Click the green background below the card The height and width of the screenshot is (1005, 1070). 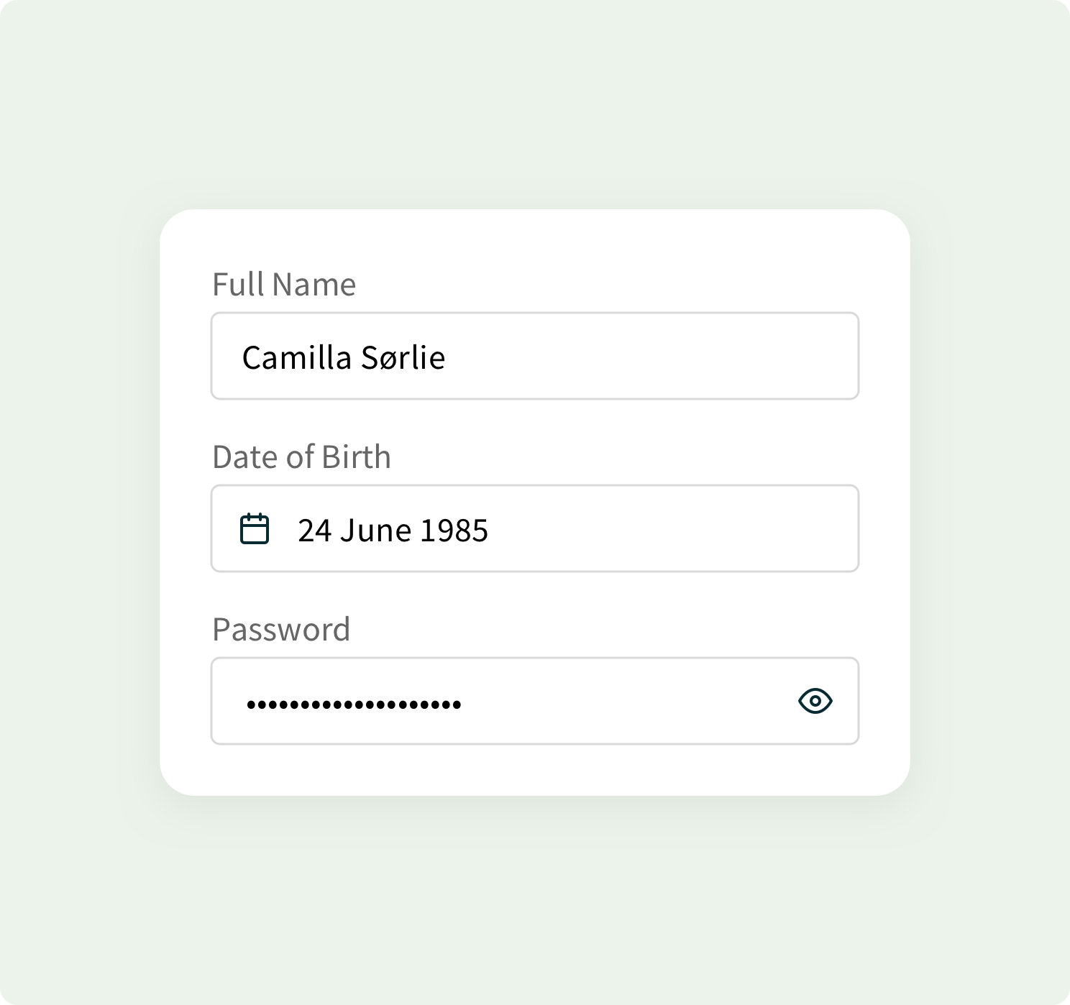coord(534,899)
